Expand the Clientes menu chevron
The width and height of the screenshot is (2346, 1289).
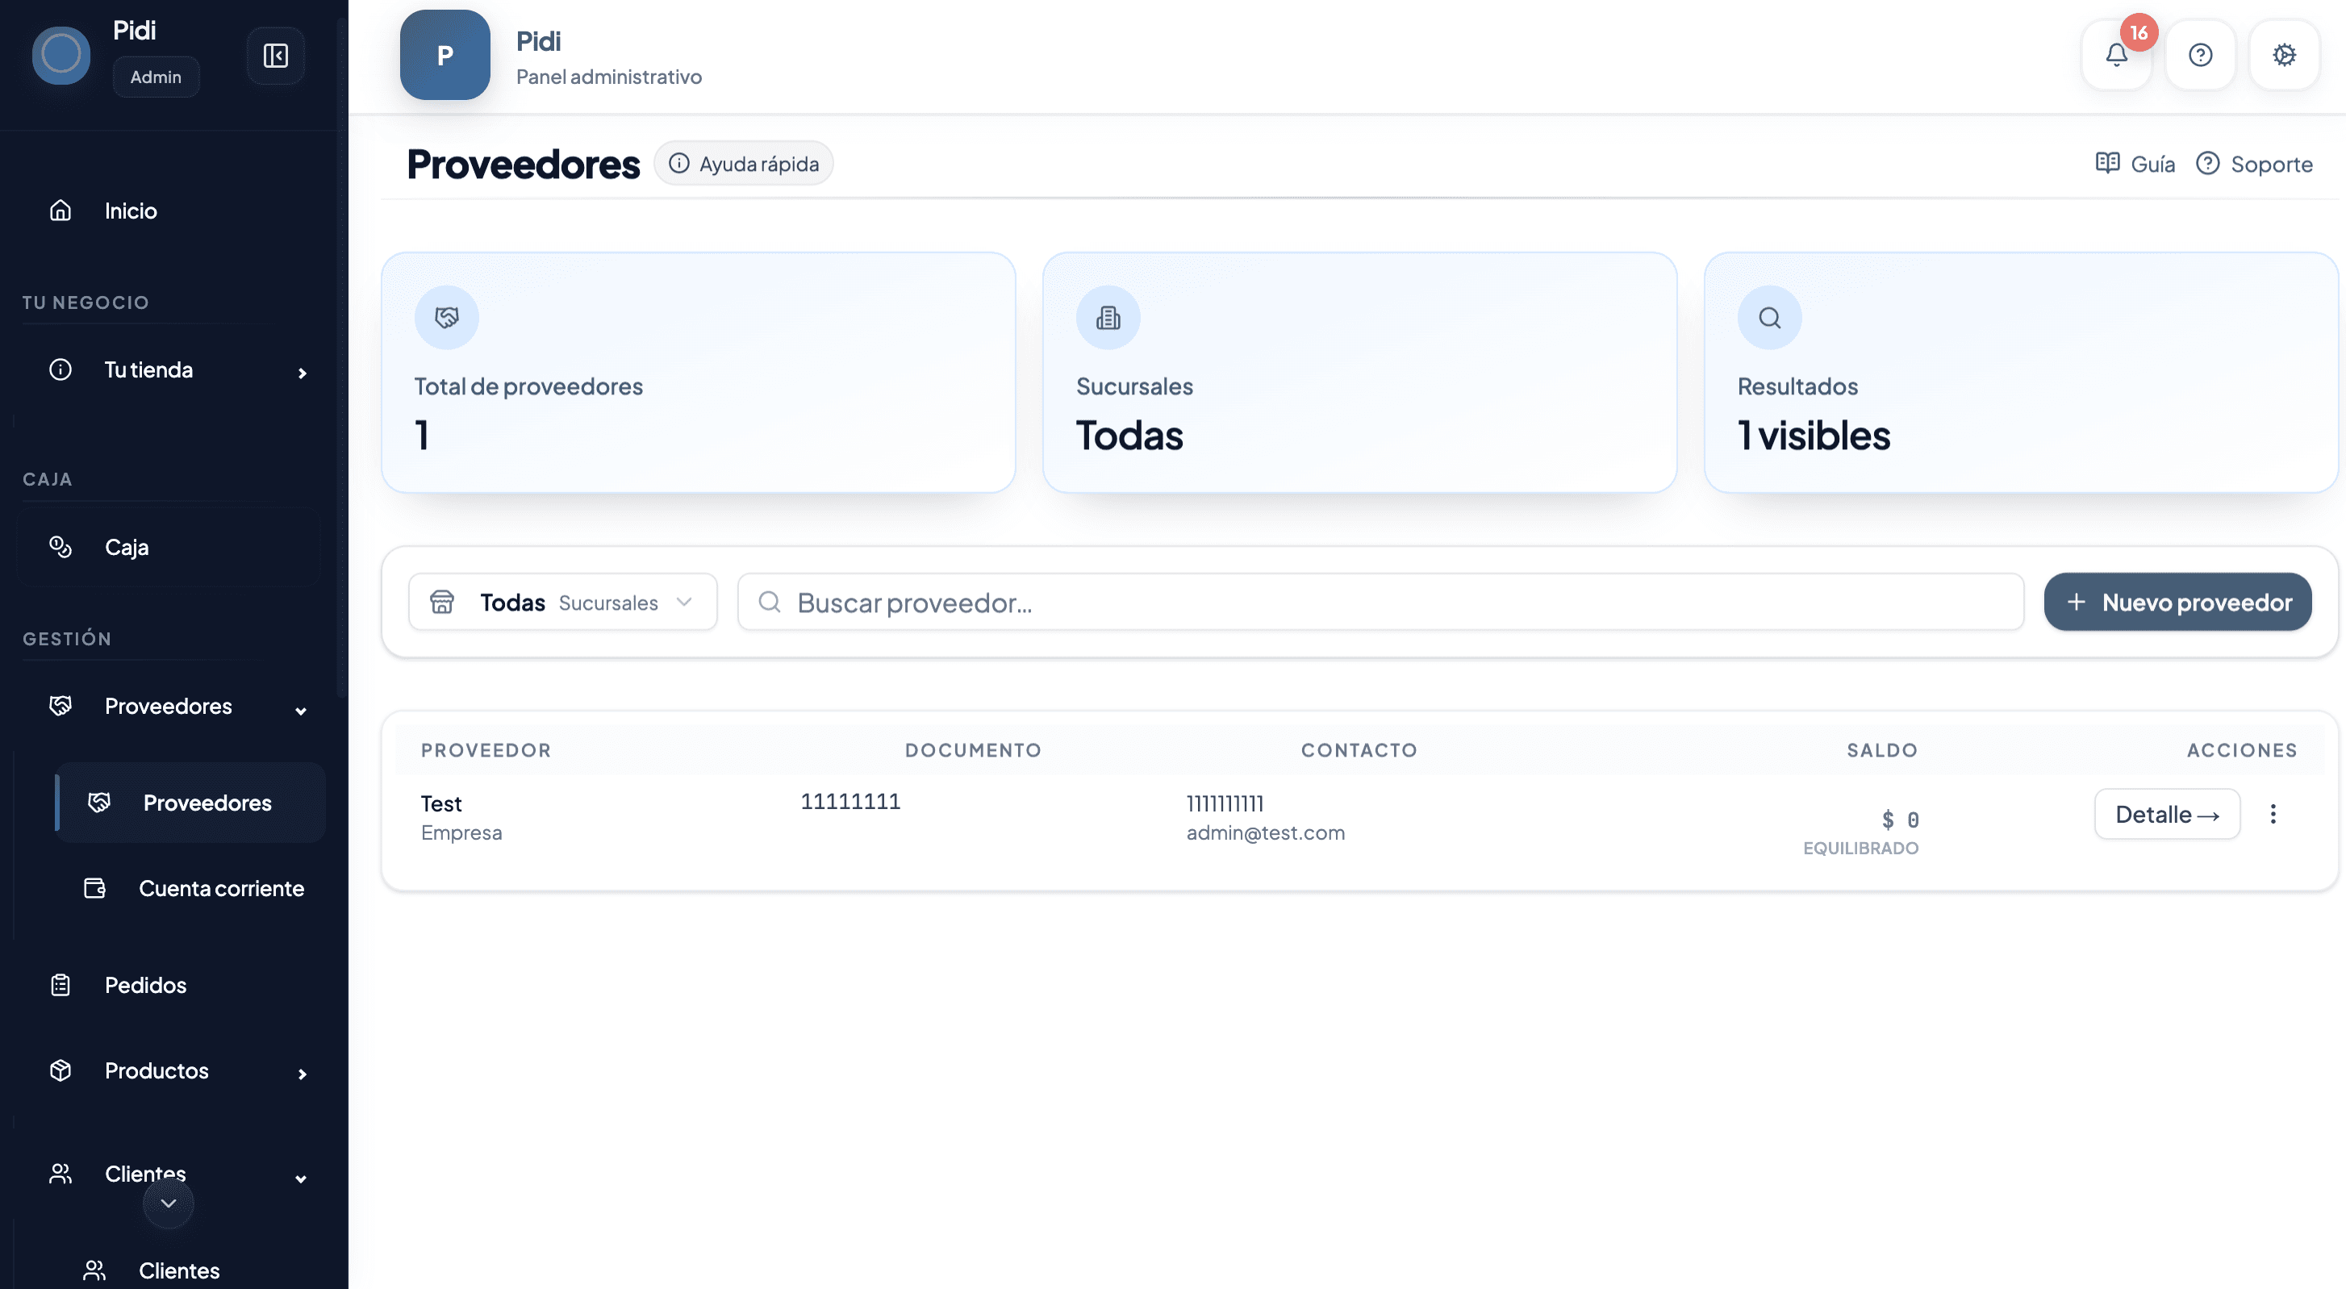(301, 1178)
